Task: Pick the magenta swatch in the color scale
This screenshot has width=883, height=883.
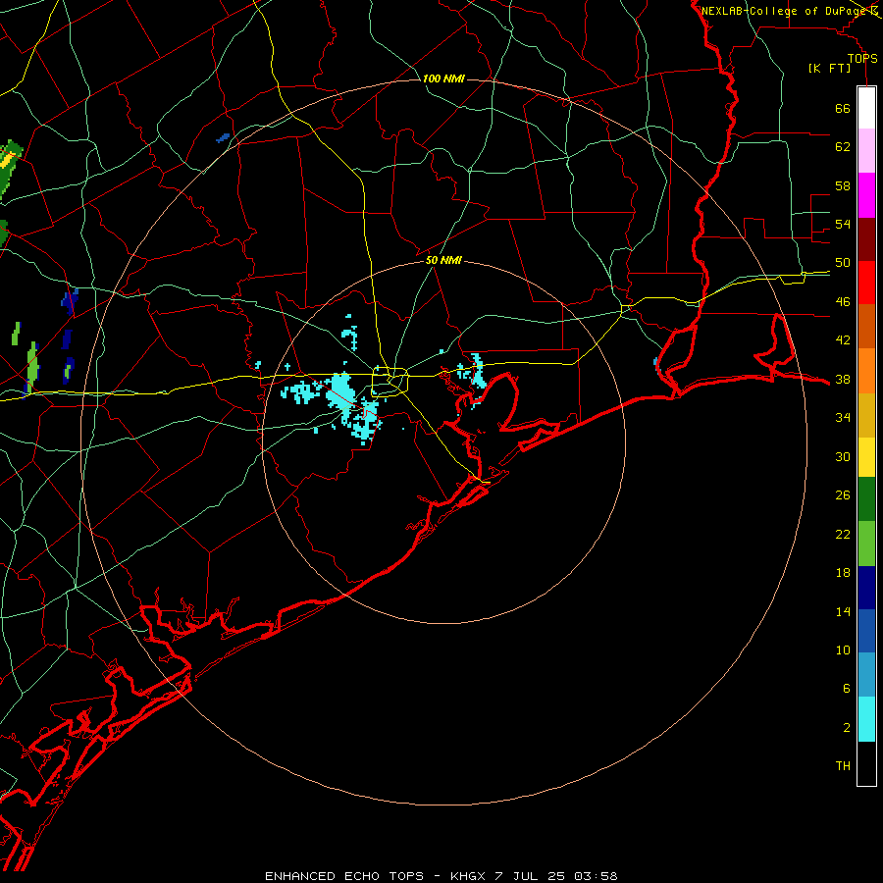Action: click(x=866, y=195)
